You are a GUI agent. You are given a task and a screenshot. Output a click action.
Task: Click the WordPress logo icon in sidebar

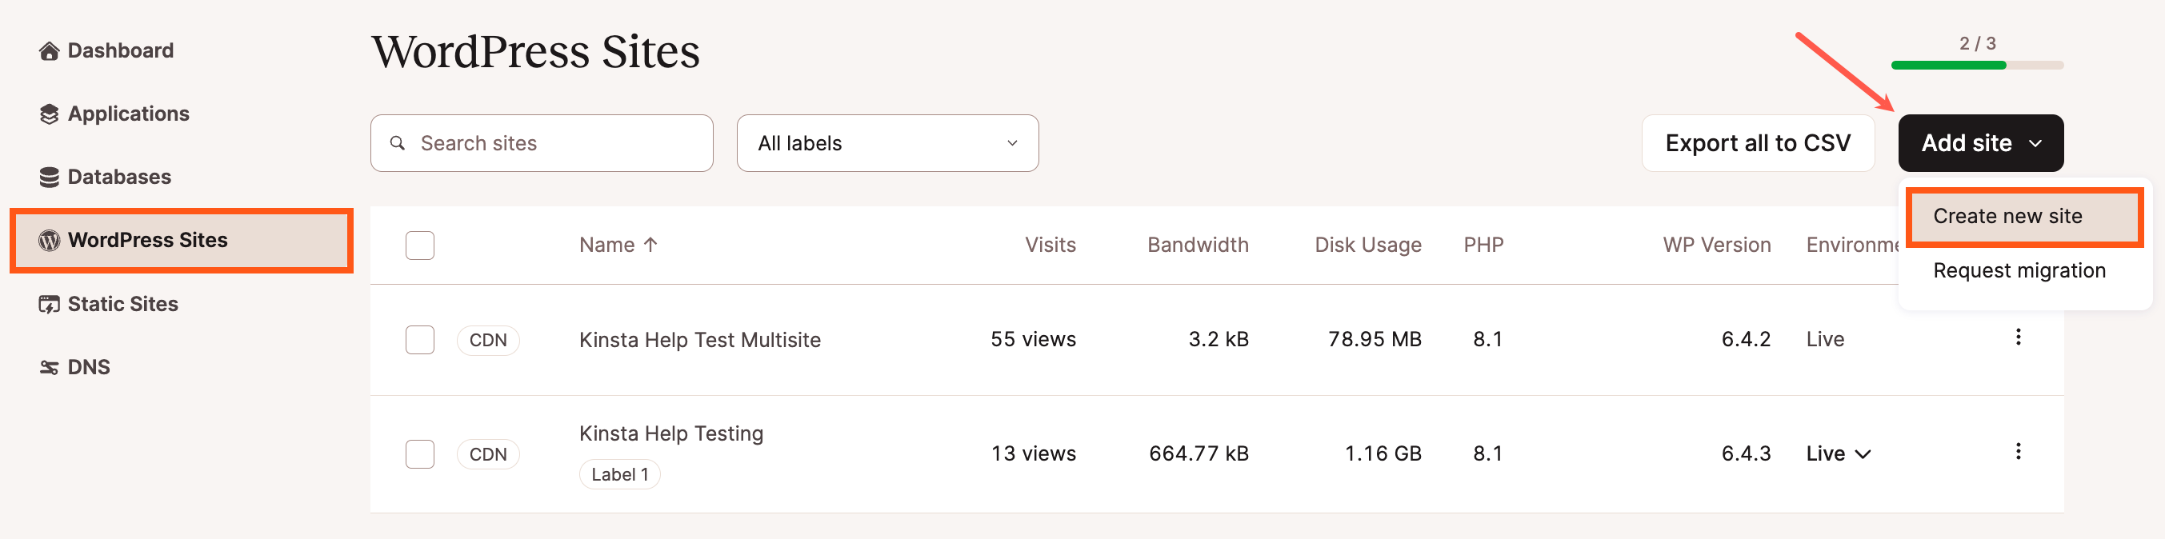[49, 240]
